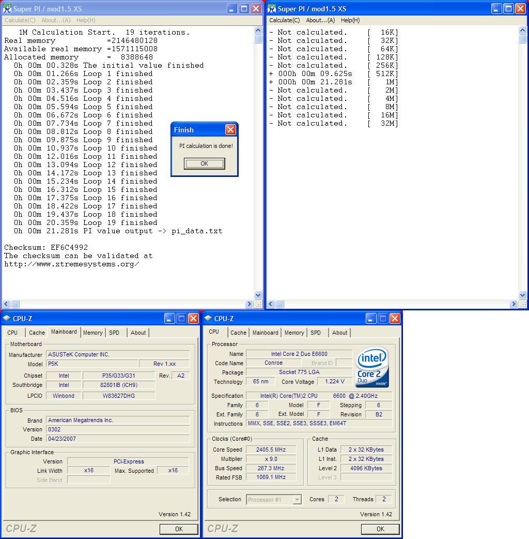The image size is (529, 539).
Task: Click OK button in right CPU-Z window
Action: tap(380, 529)
